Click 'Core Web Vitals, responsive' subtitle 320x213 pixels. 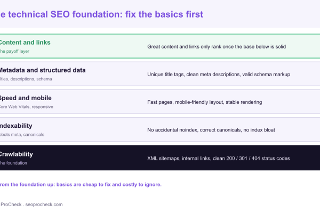pos(27,107)
